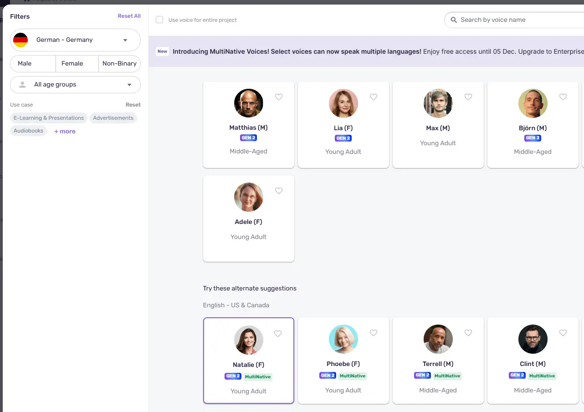Click Adele (F) voice name

249,222
